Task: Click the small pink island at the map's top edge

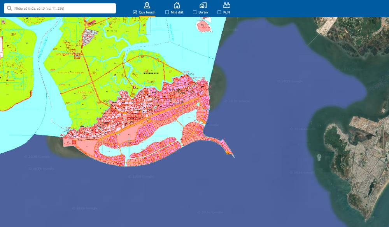Action: [203, 26]
